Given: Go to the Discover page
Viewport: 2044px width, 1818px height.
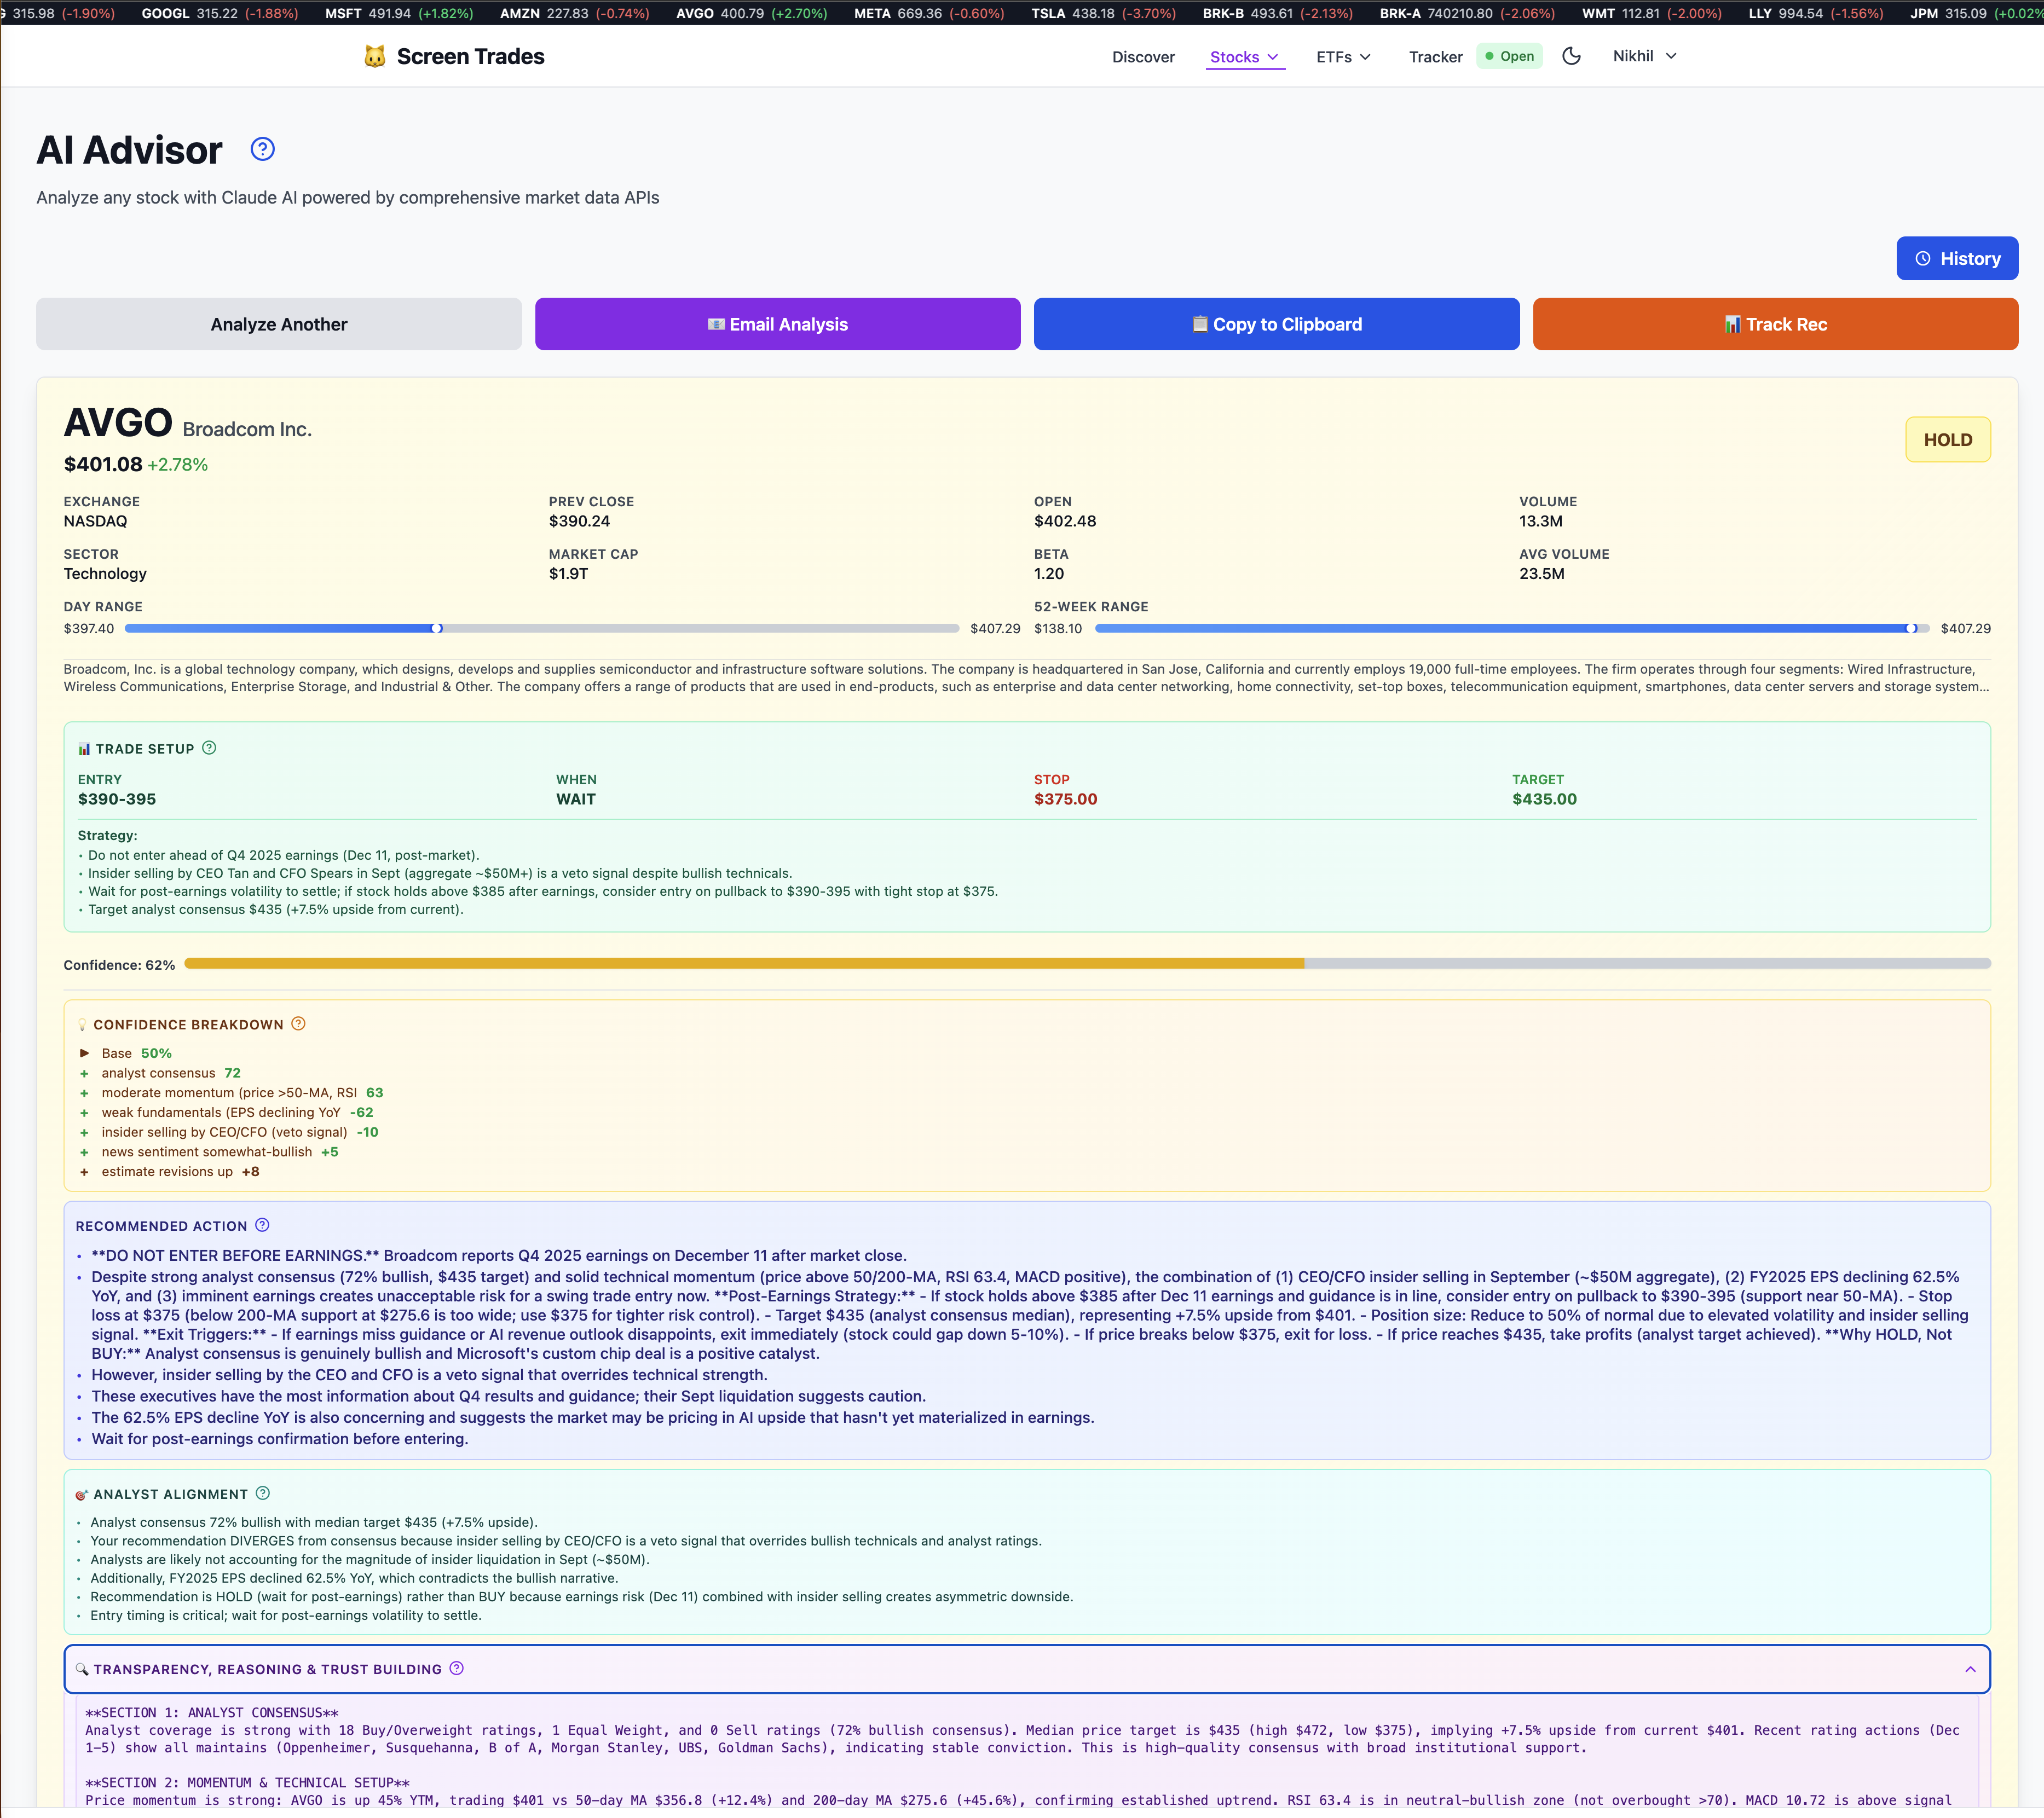Looking at the screenshot, I should click(1143, 57).
